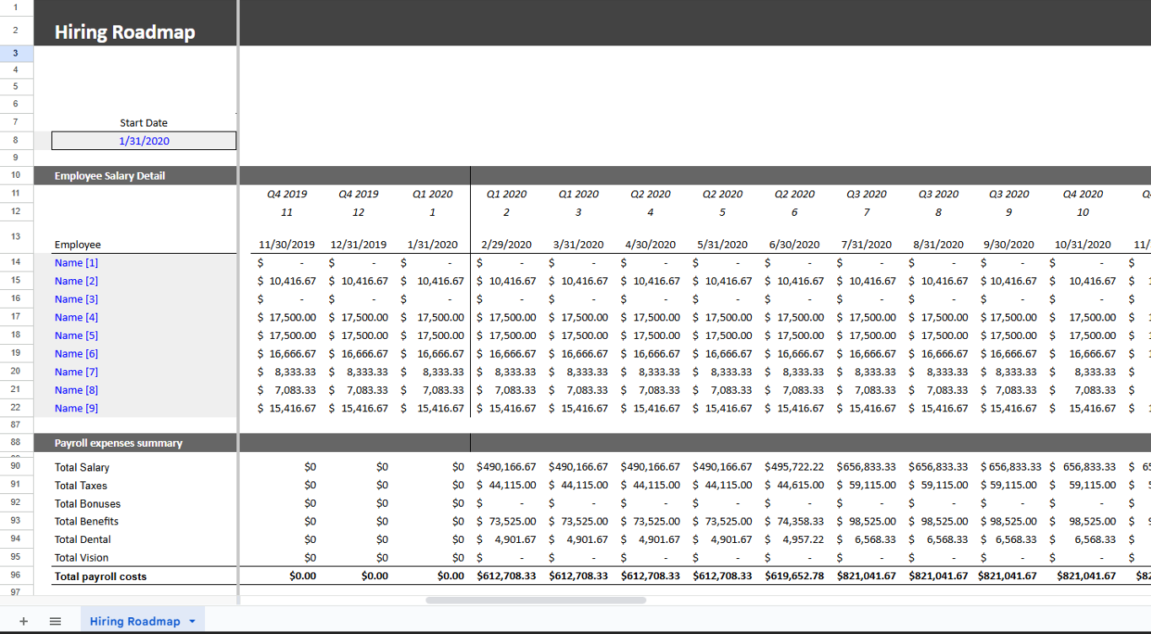
Task: Select employee Name [1] cell
Action: coord(76,263)
